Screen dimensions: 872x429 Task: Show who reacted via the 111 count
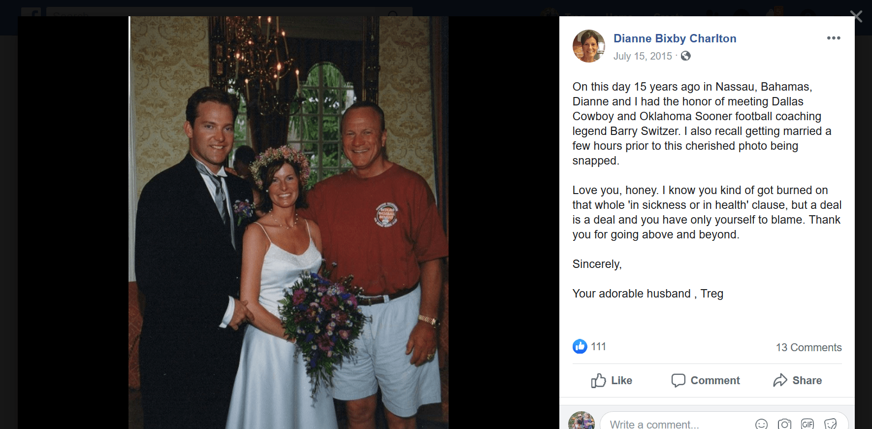(598, 347)
